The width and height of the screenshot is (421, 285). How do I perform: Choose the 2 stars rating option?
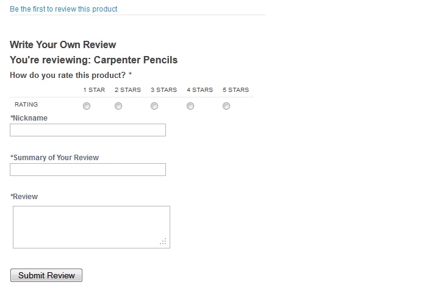point(118,106)
